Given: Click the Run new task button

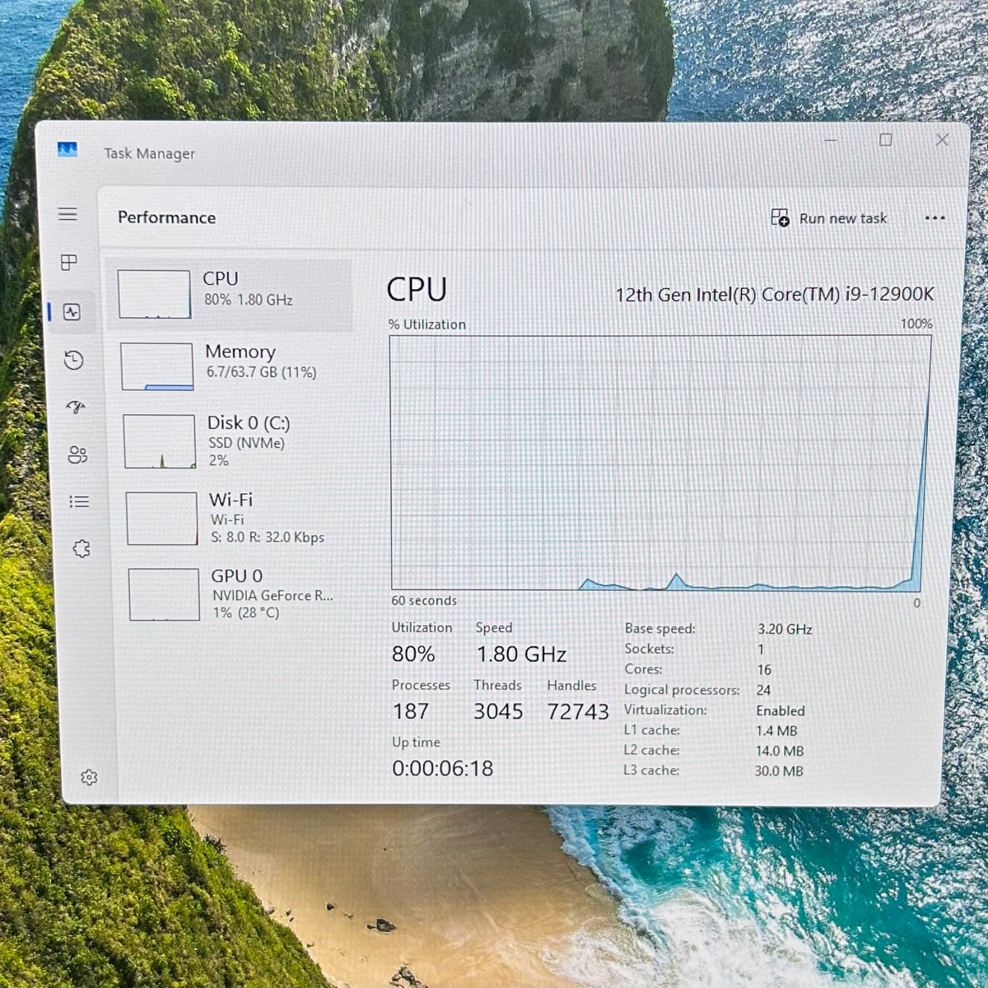Looking at the screenshot, I should pos(829,218).
